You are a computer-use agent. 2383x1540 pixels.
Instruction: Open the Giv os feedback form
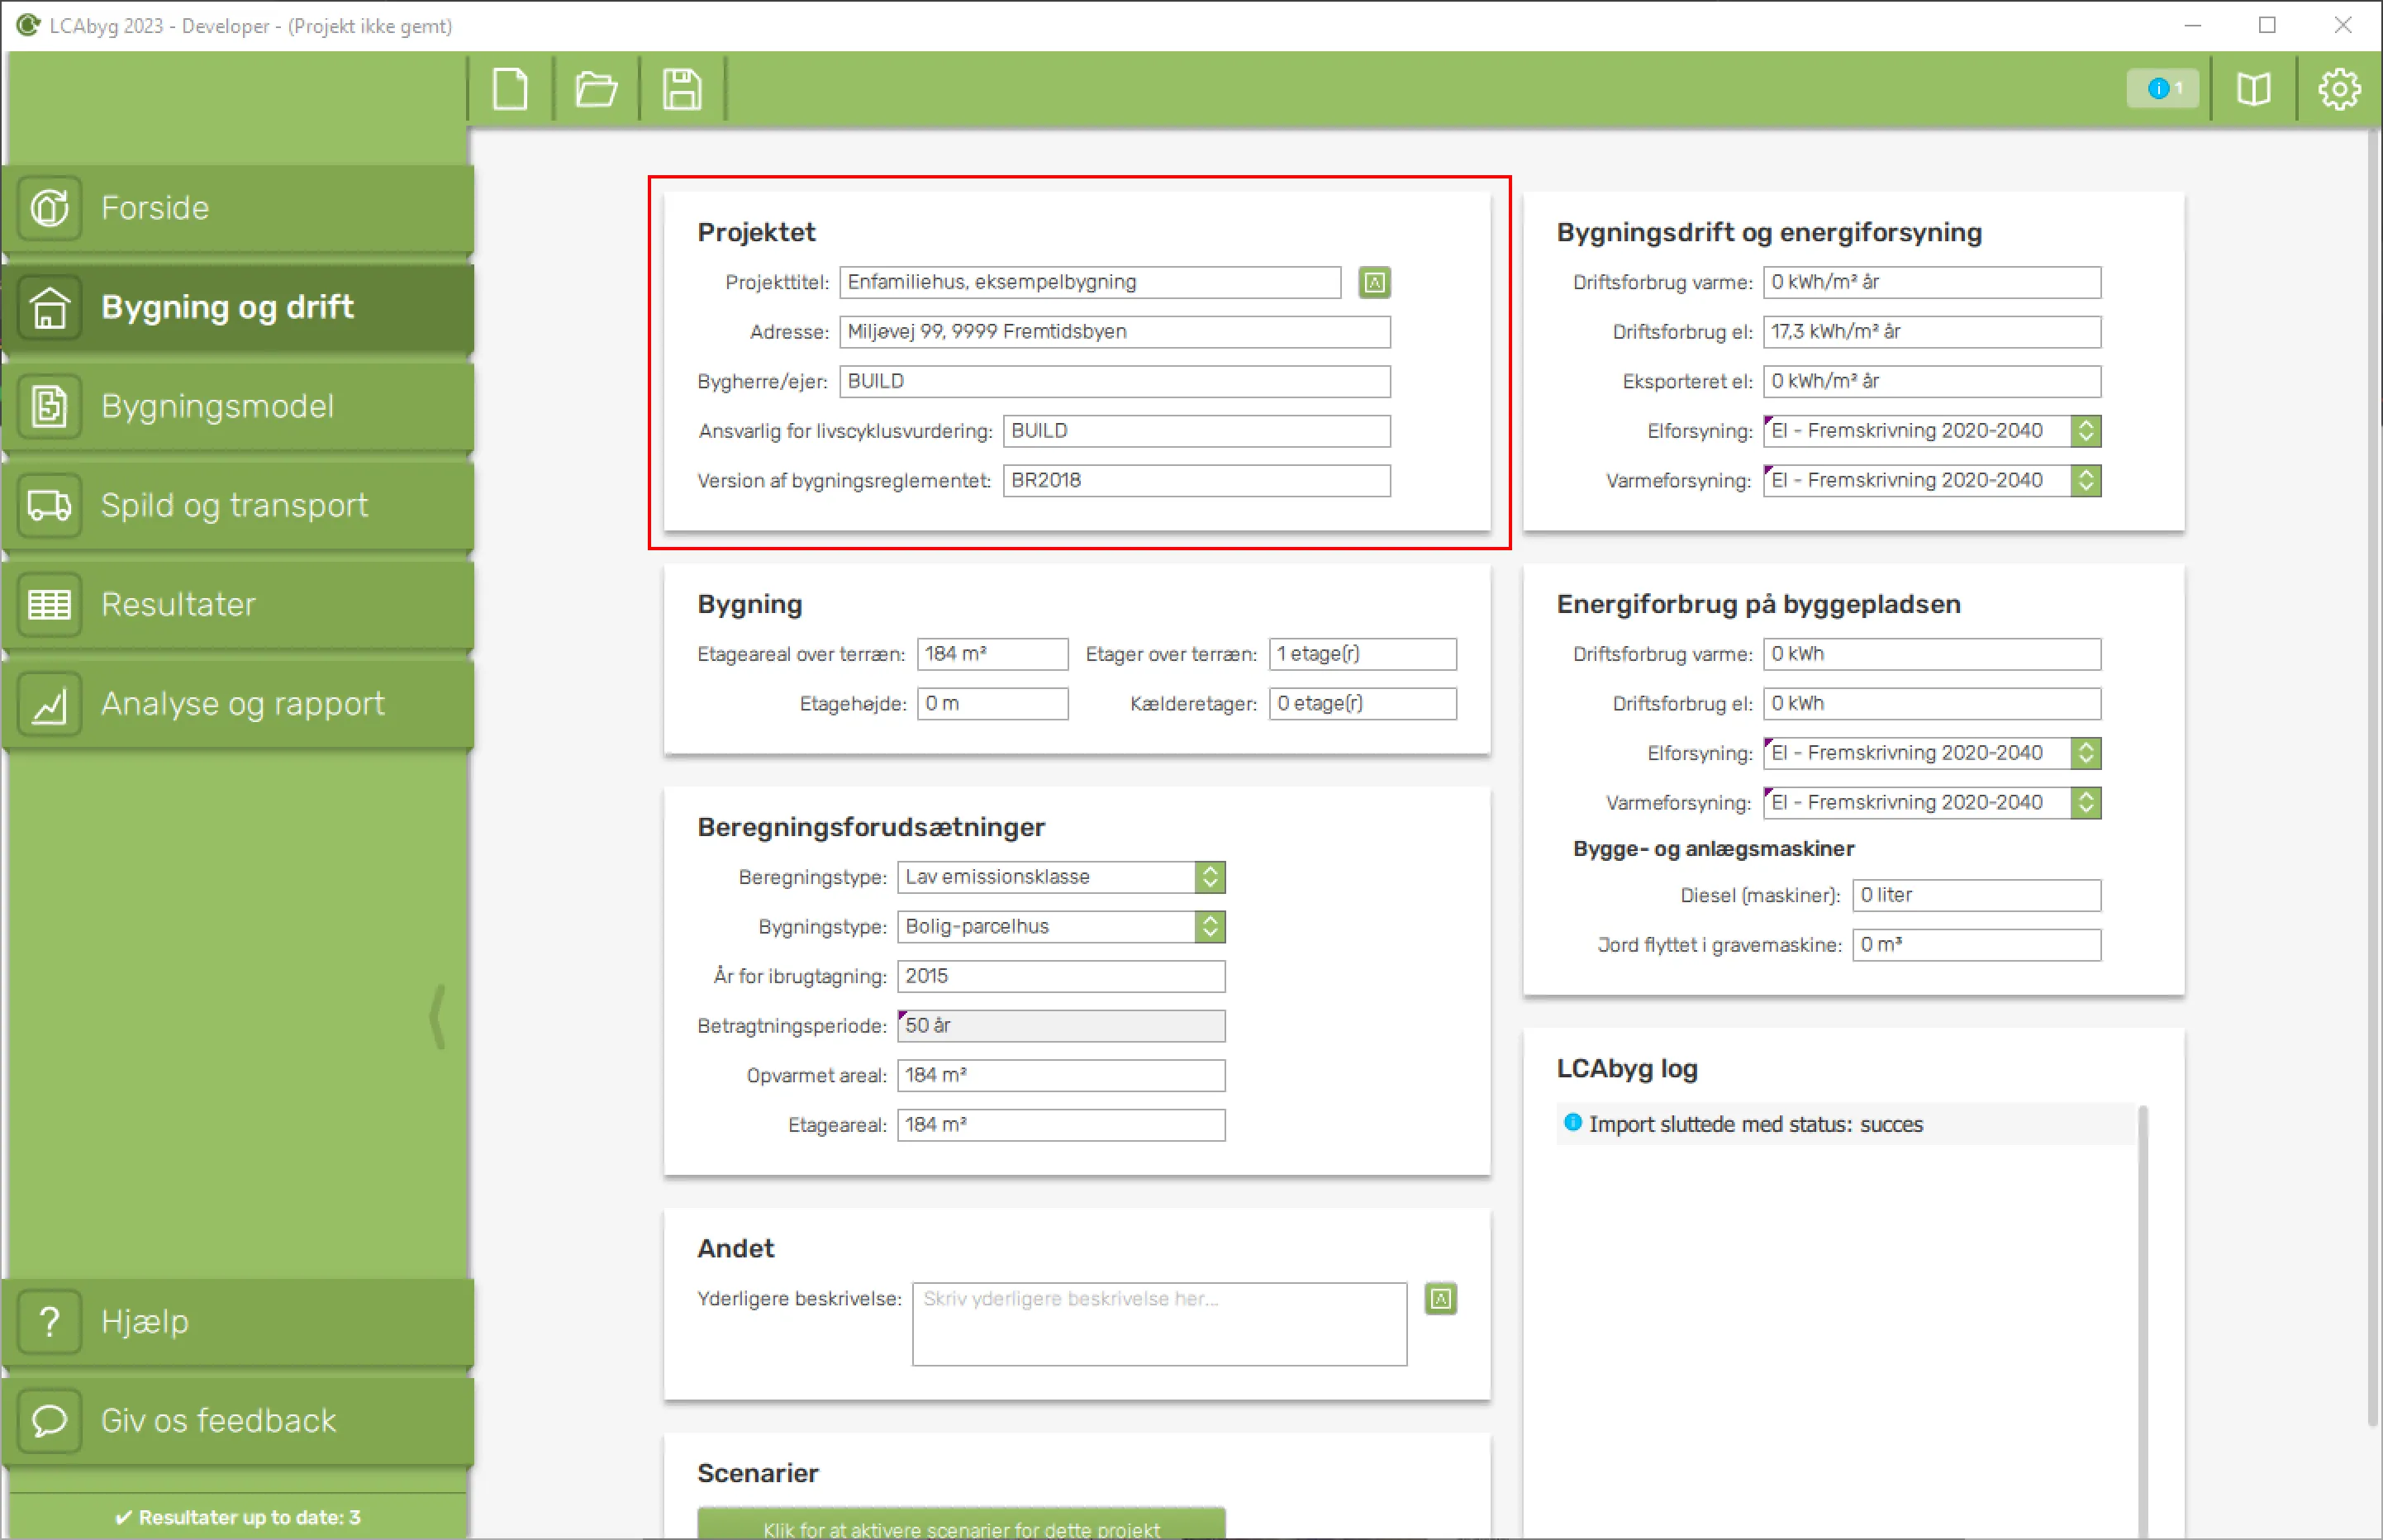click(x=238, y=1421)
